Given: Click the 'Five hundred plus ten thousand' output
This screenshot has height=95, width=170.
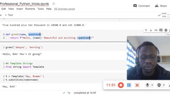Looking at the screenshot, I should pyautogui.click(x=44, y=25).
